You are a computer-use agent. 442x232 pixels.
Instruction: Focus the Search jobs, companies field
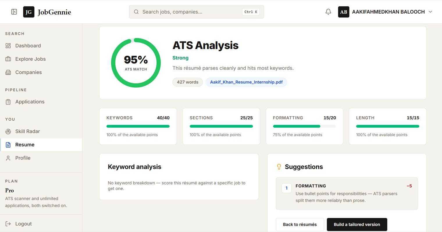coord(197,12)
